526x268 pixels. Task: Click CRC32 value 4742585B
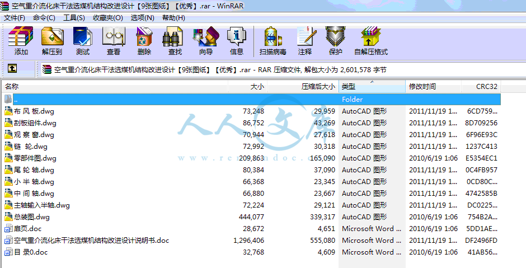481,194
